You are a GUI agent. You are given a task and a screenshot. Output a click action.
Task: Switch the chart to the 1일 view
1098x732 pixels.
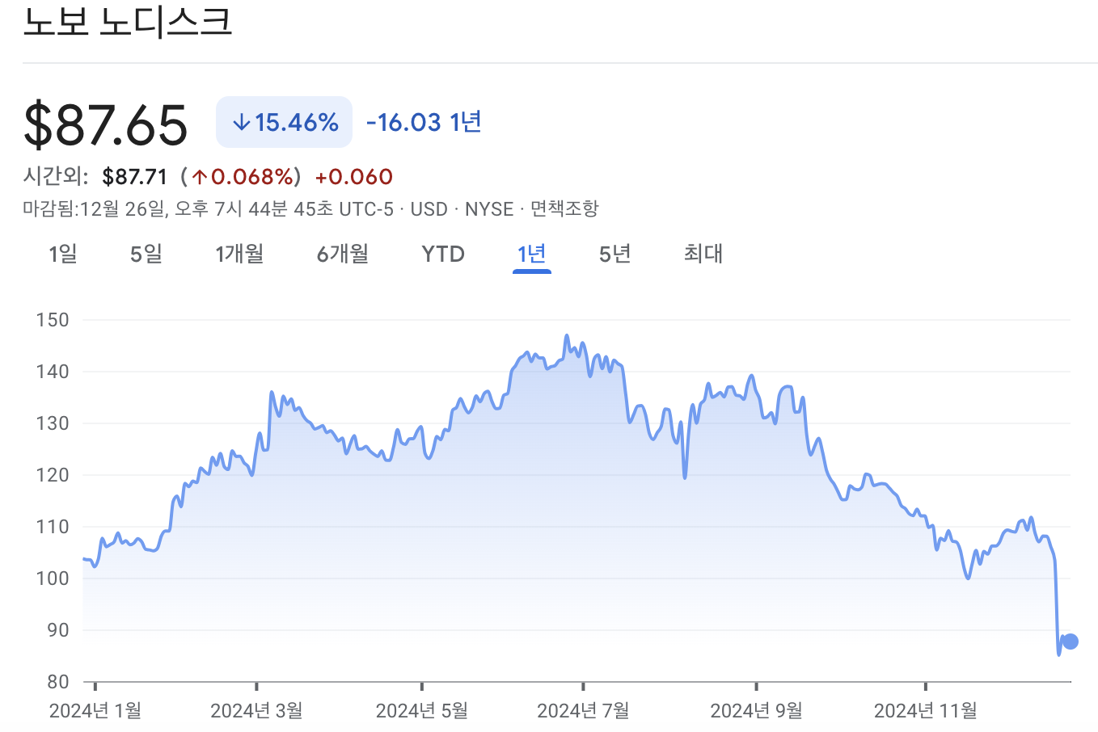tap(64, 254)
